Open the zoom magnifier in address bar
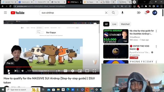The height and width of the screenshot is (92, 164). 118,6
